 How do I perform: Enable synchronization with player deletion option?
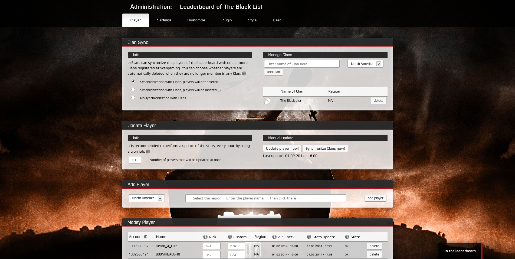coord(133,89)
